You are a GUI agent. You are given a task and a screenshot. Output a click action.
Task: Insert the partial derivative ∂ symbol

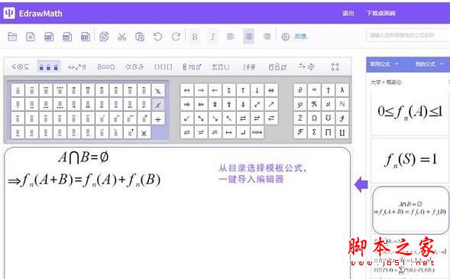(x=300, y=90)
